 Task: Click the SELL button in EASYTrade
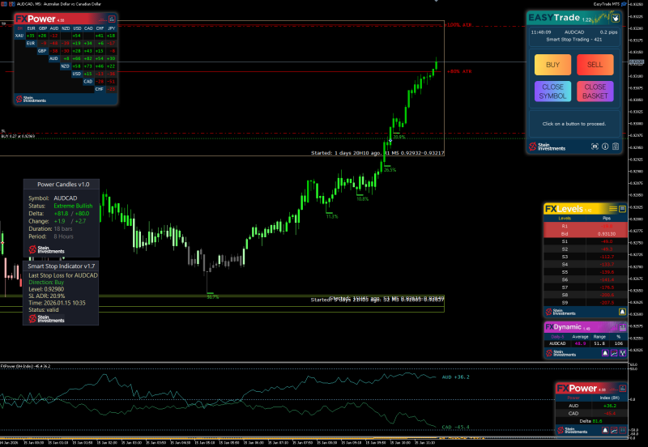coord(595,65)
